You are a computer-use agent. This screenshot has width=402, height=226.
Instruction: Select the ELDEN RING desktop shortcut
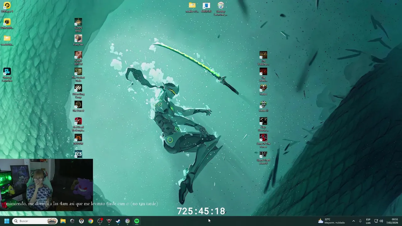pos(78,25)
